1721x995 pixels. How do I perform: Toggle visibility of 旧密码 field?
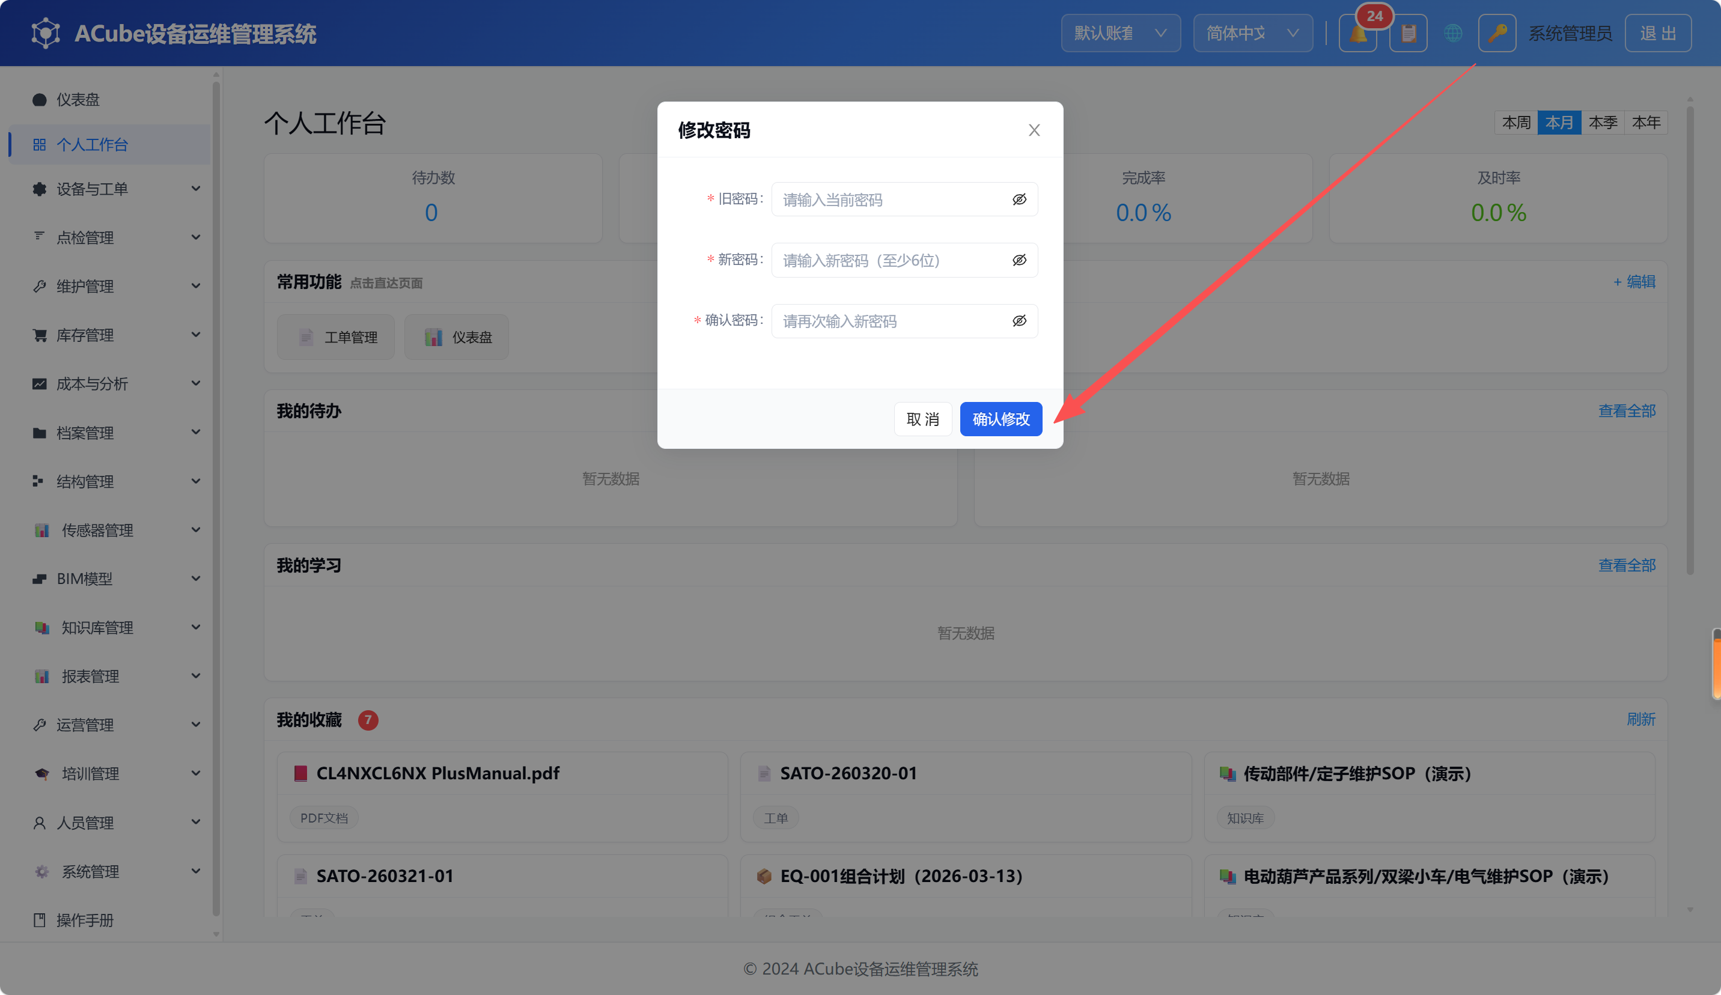(1019, 199)
